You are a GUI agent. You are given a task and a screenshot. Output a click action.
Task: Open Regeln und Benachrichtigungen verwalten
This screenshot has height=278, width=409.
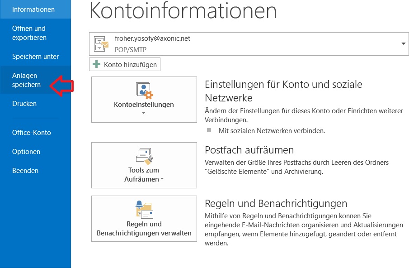(144, 218)
